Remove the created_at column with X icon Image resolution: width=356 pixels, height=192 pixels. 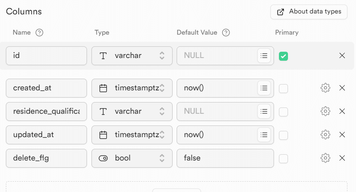click(x=342, y=88)
